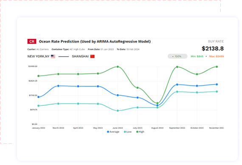This screenshot has height=165, width=242.
Task: Click the China flag icon
Action: click(93, 56)
